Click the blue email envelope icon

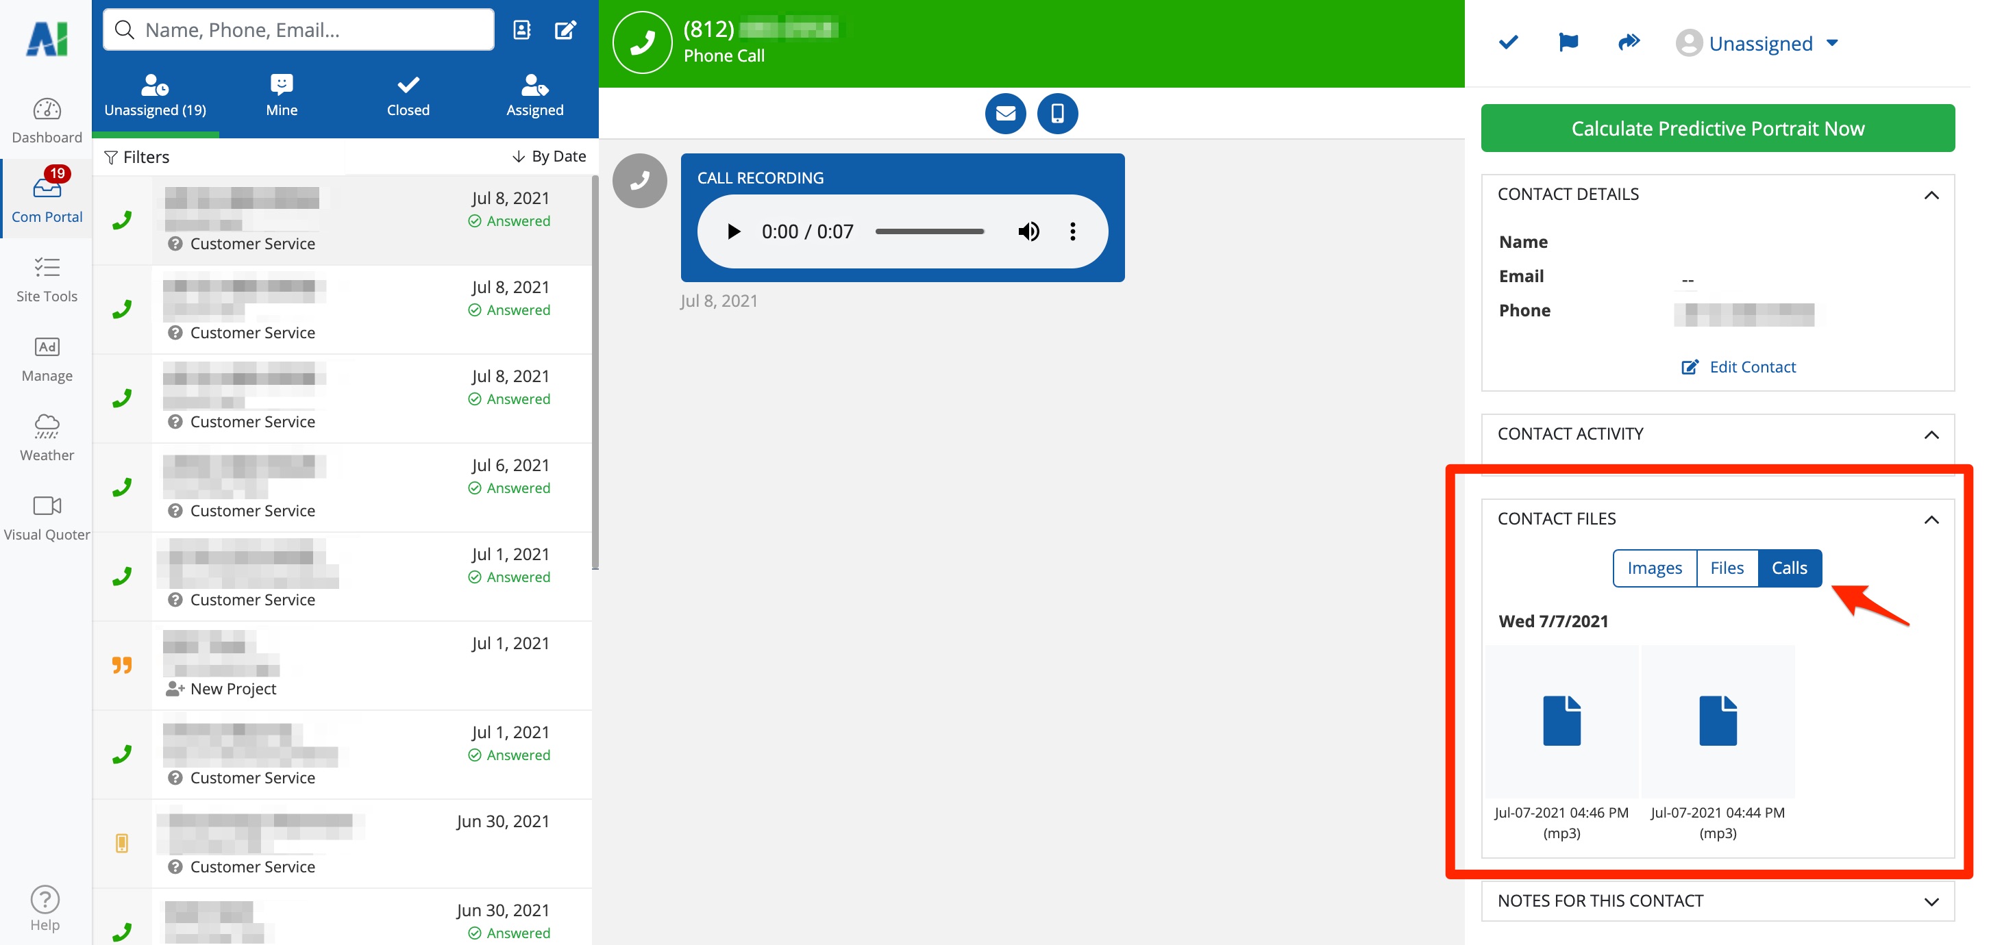click(x=1005, y=114)
